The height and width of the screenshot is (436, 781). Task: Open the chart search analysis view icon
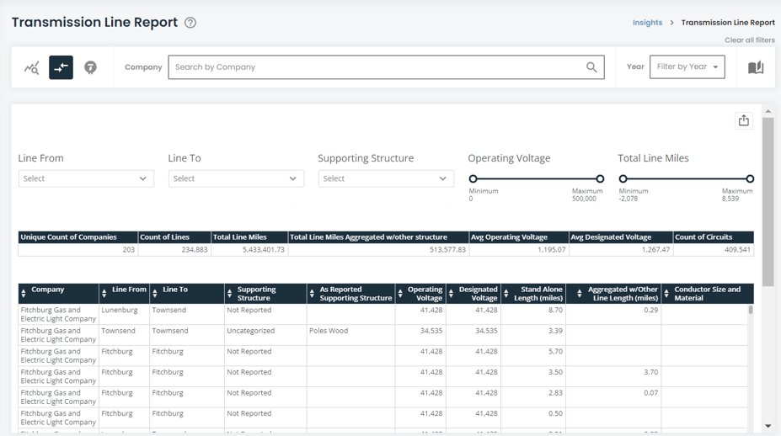tap(32, 67)
